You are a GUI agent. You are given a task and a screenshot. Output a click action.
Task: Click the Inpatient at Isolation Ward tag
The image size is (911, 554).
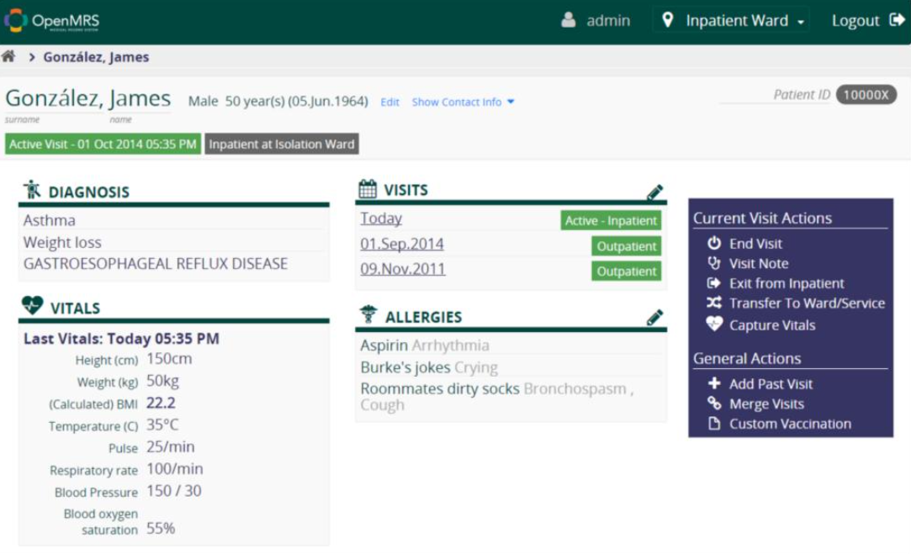(282, 144)
